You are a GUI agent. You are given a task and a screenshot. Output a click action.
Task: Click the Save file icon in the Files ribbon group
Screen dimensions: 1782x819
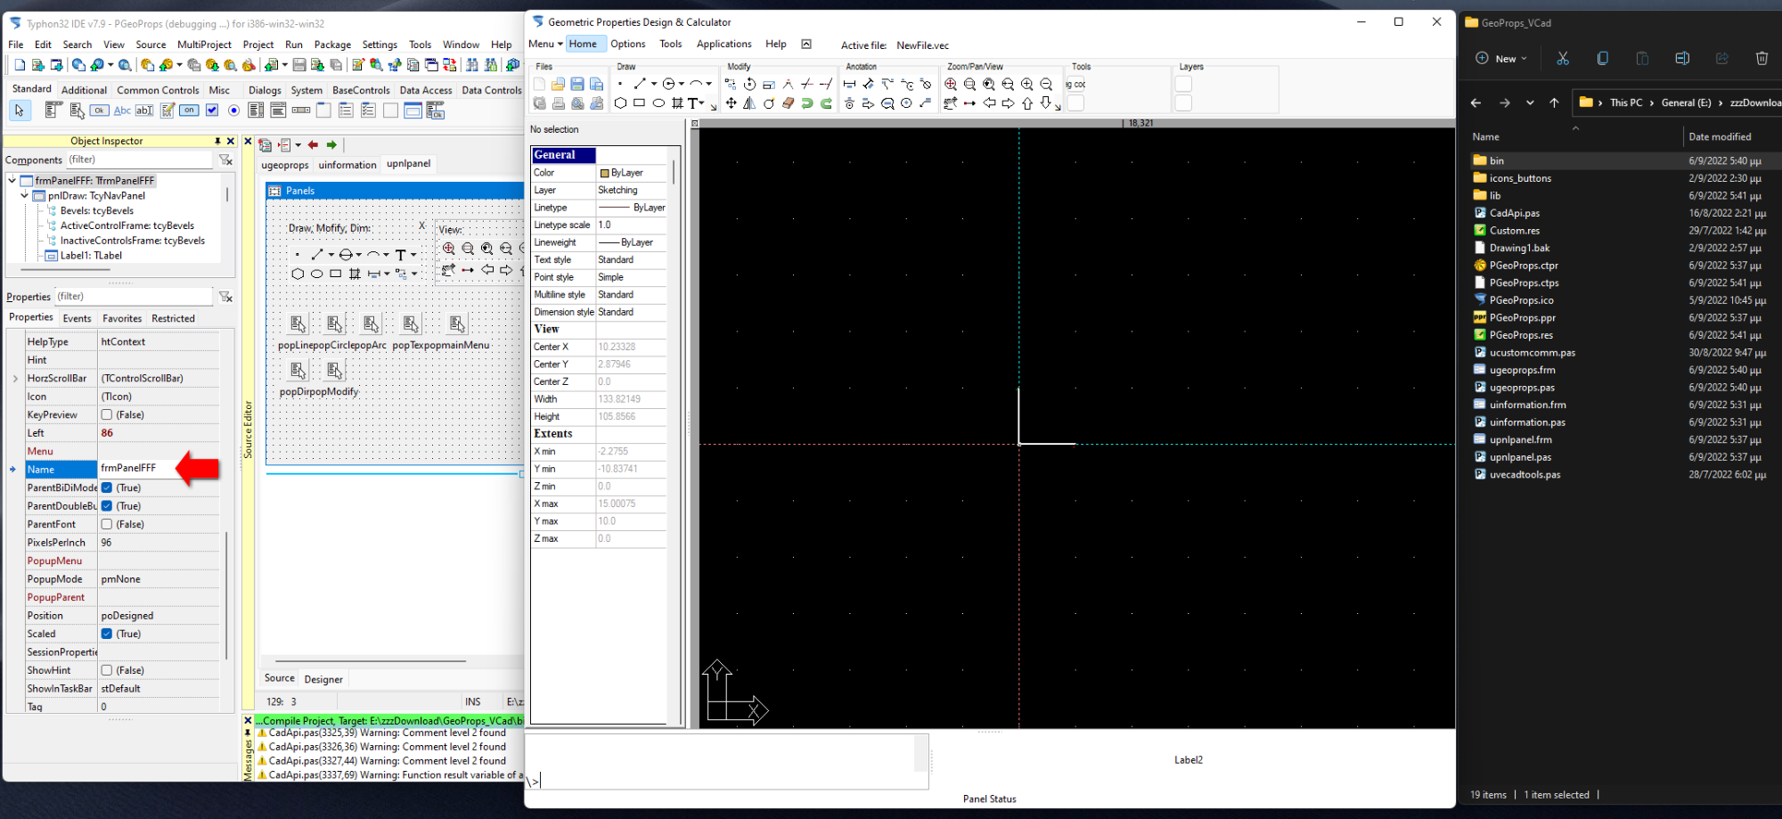point(577,84)
